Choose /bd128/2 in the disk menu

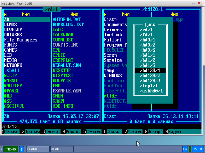(x=150, y=76)
